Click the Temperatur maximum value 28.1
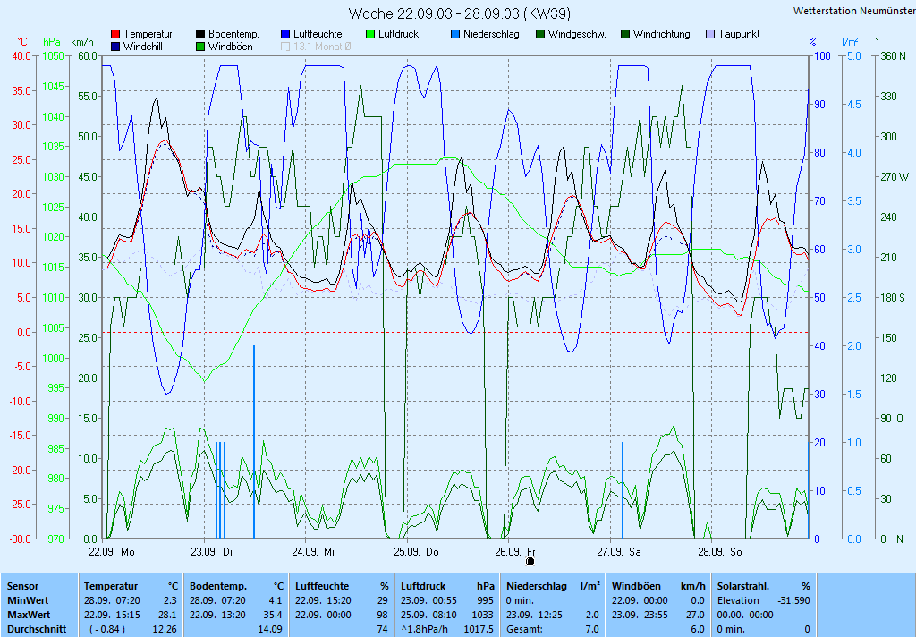Image resolution: width=916 pixels, height=637 pixels. point(167,615)
